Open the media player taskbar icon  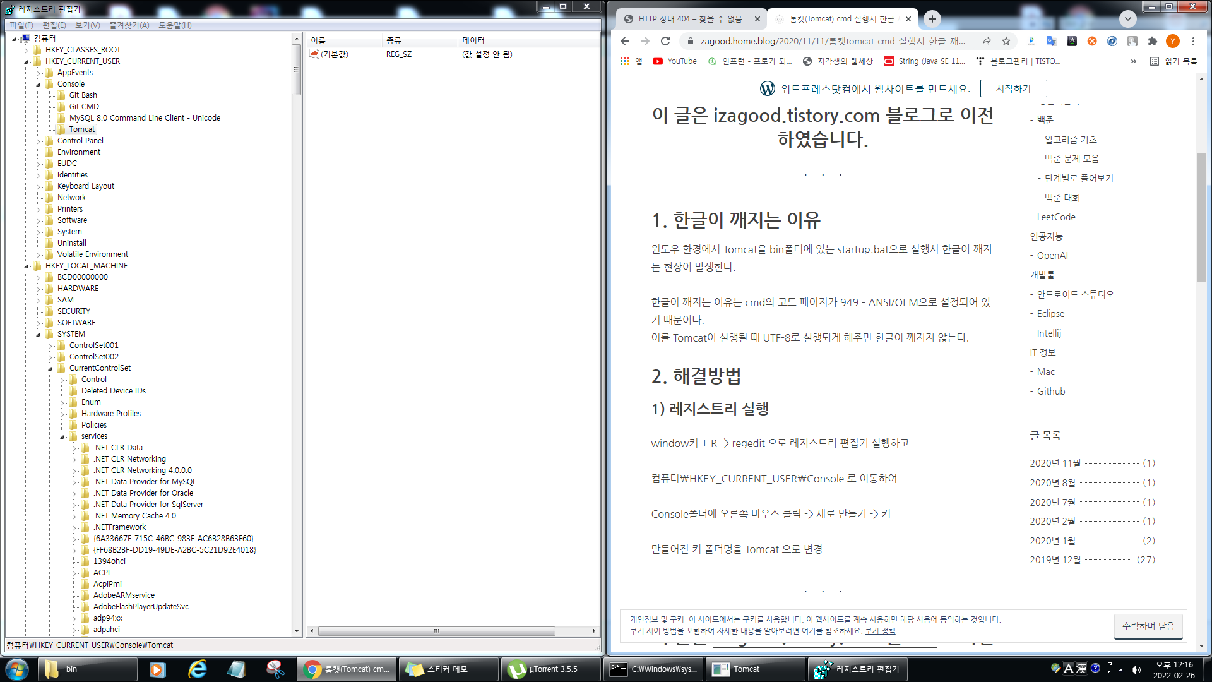157,669
